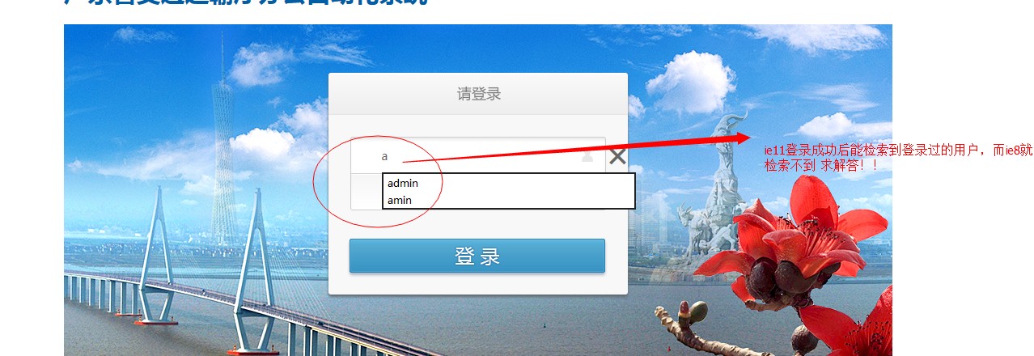Screen dimensions: 1034x356
Task: Click the blue system title heading
Action: click(x=247, y=2)
